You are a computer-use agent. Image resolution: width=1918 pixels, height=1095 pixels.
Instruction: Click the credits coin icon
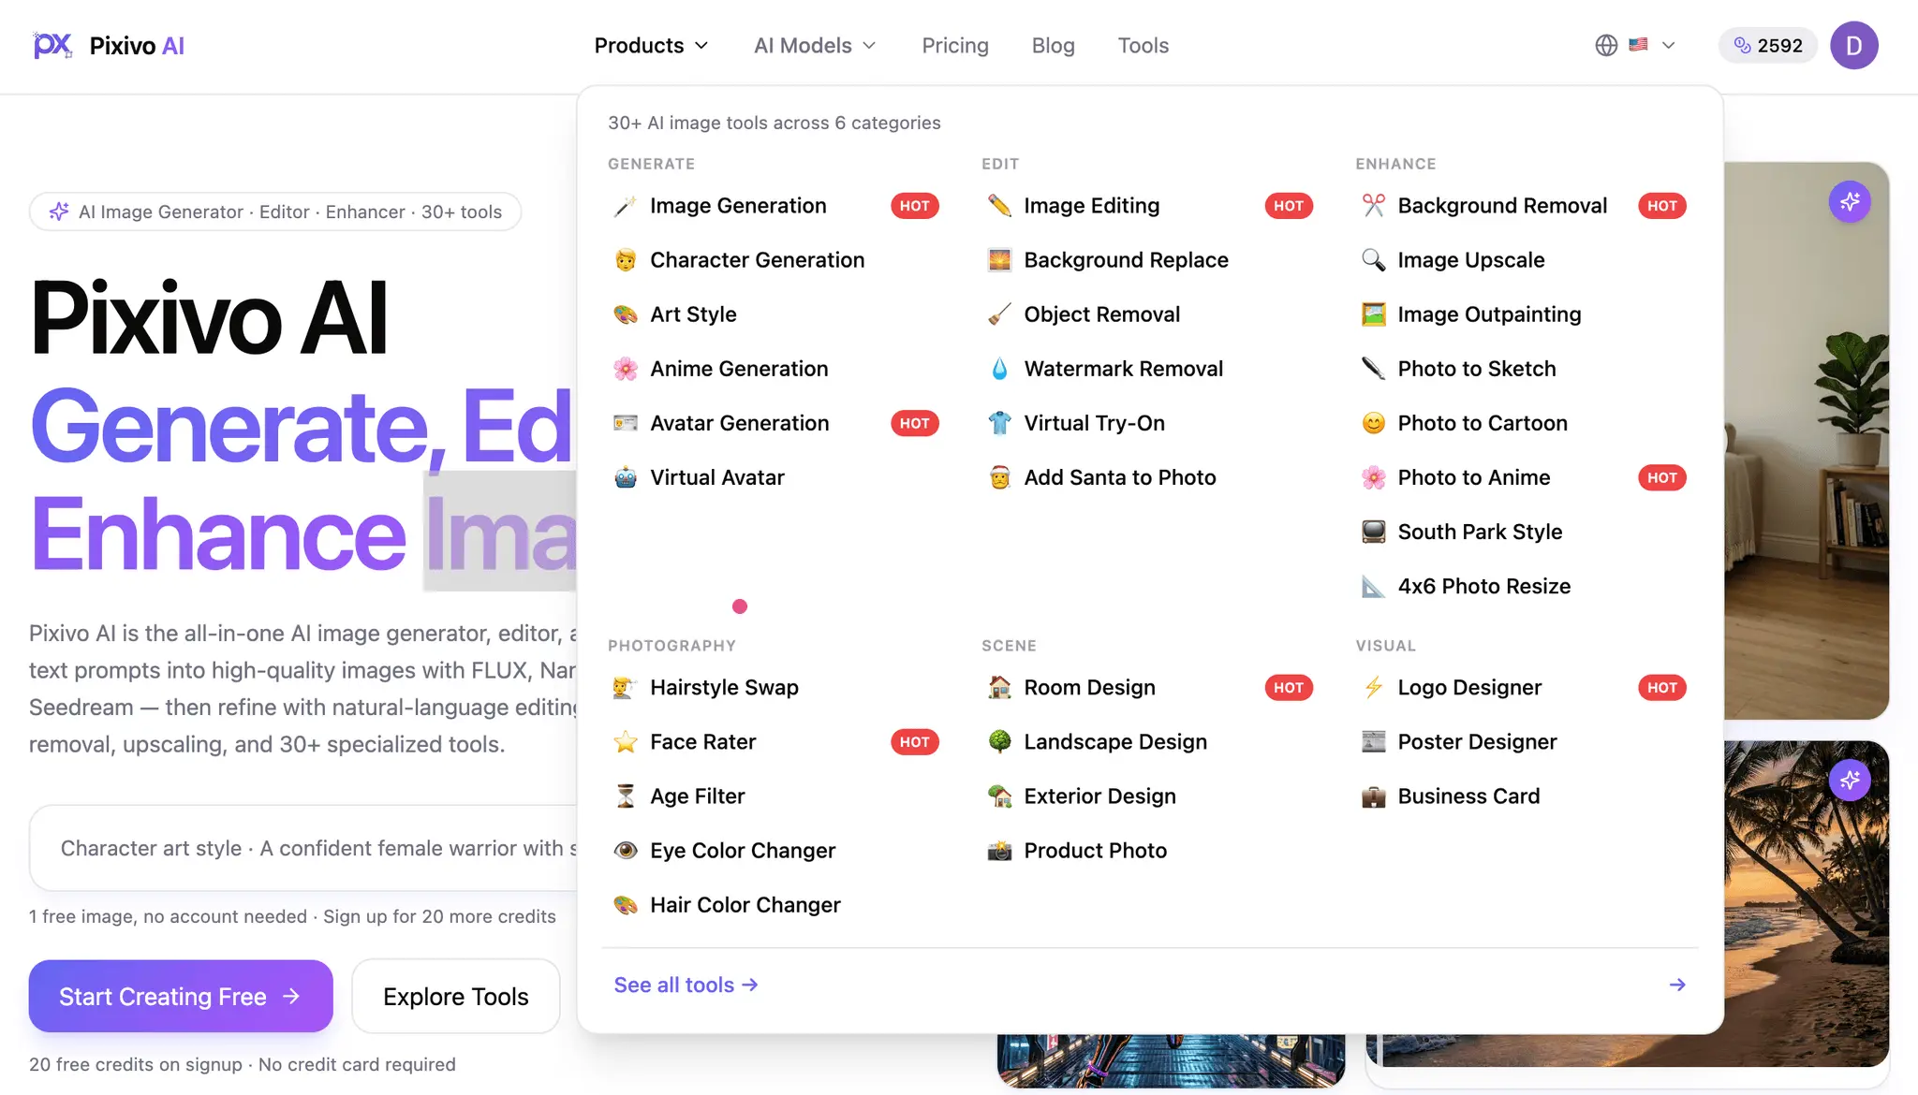[x=1742, y=45]
